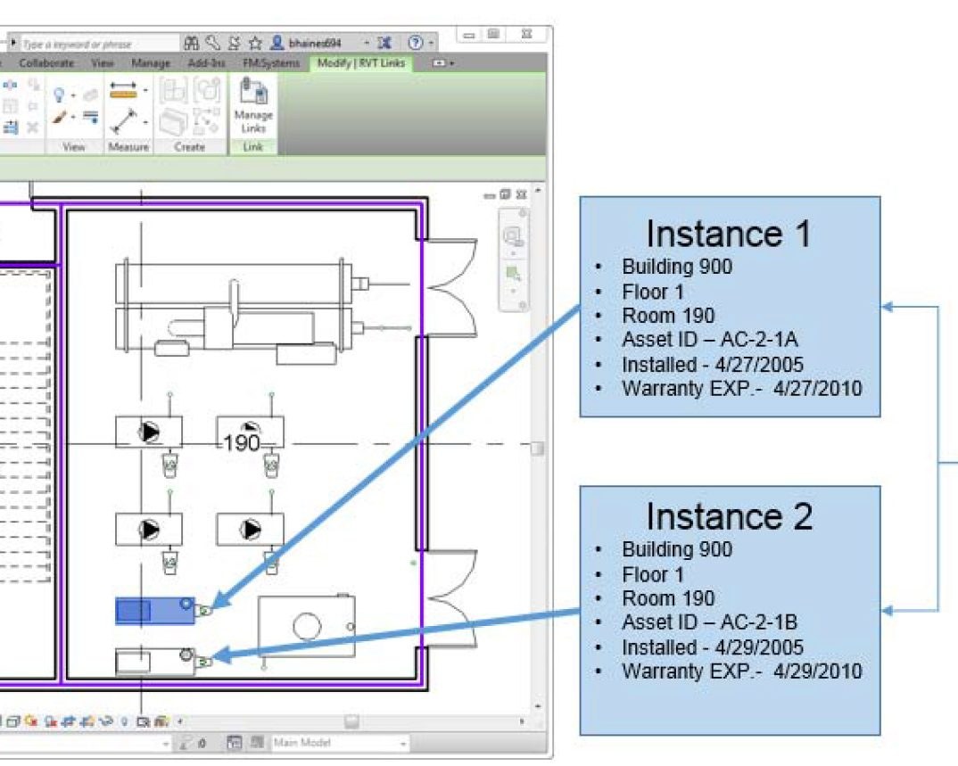This screenshot has height=766, width=958.
Task: Expand the ribbon display options arrow
Action: coord(452,63)
